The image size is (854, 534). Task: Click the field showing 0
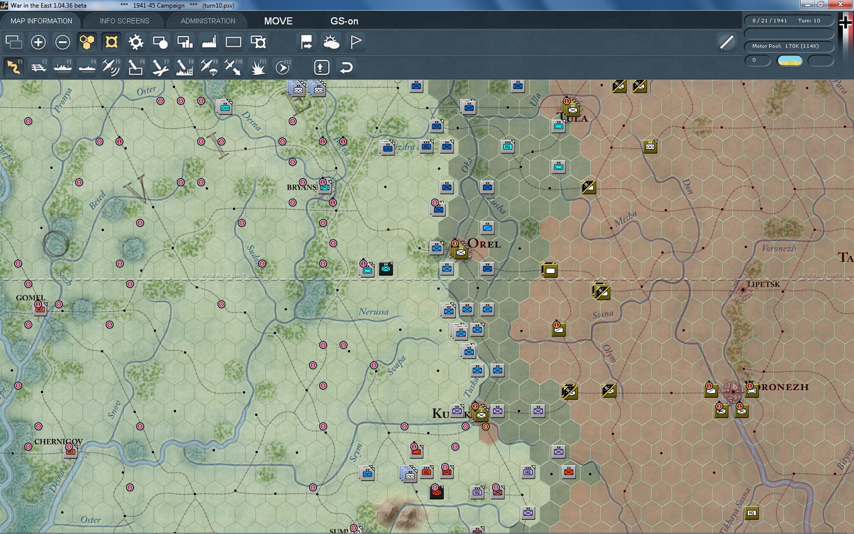pyautogui.click(x=757, y=61)
